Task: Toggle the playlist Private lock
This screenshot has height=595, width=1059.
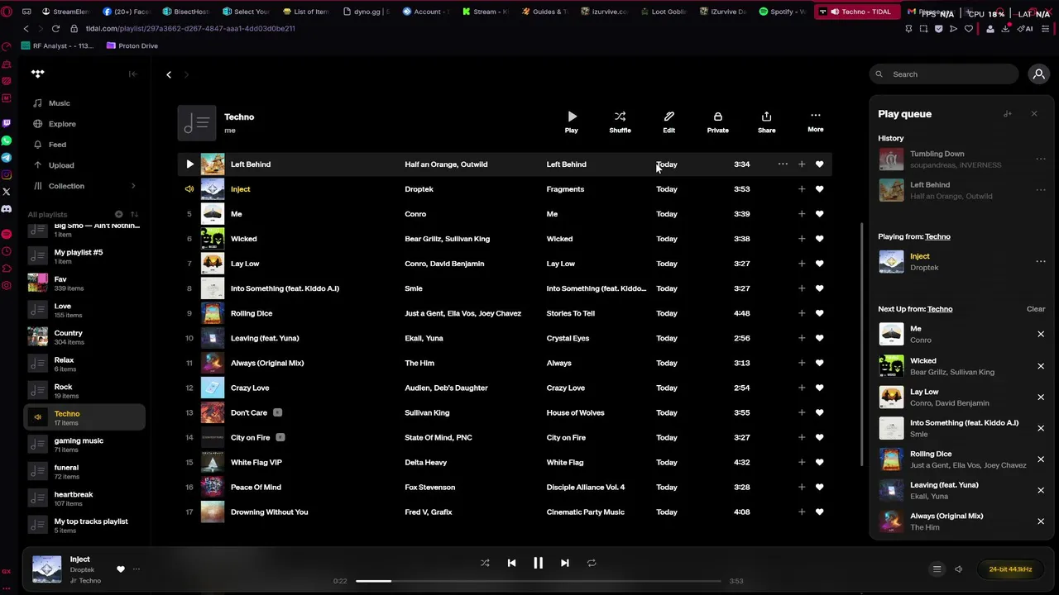Action: coord(717,121)
